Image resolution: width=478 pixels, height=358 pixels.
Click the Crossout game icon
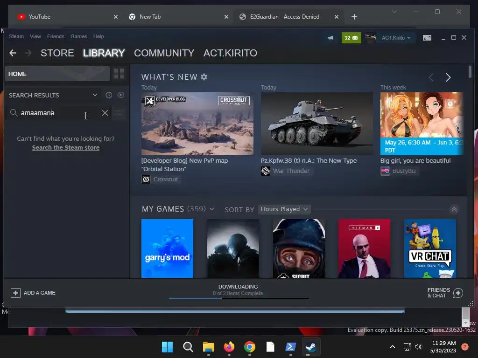pos(146,179)
